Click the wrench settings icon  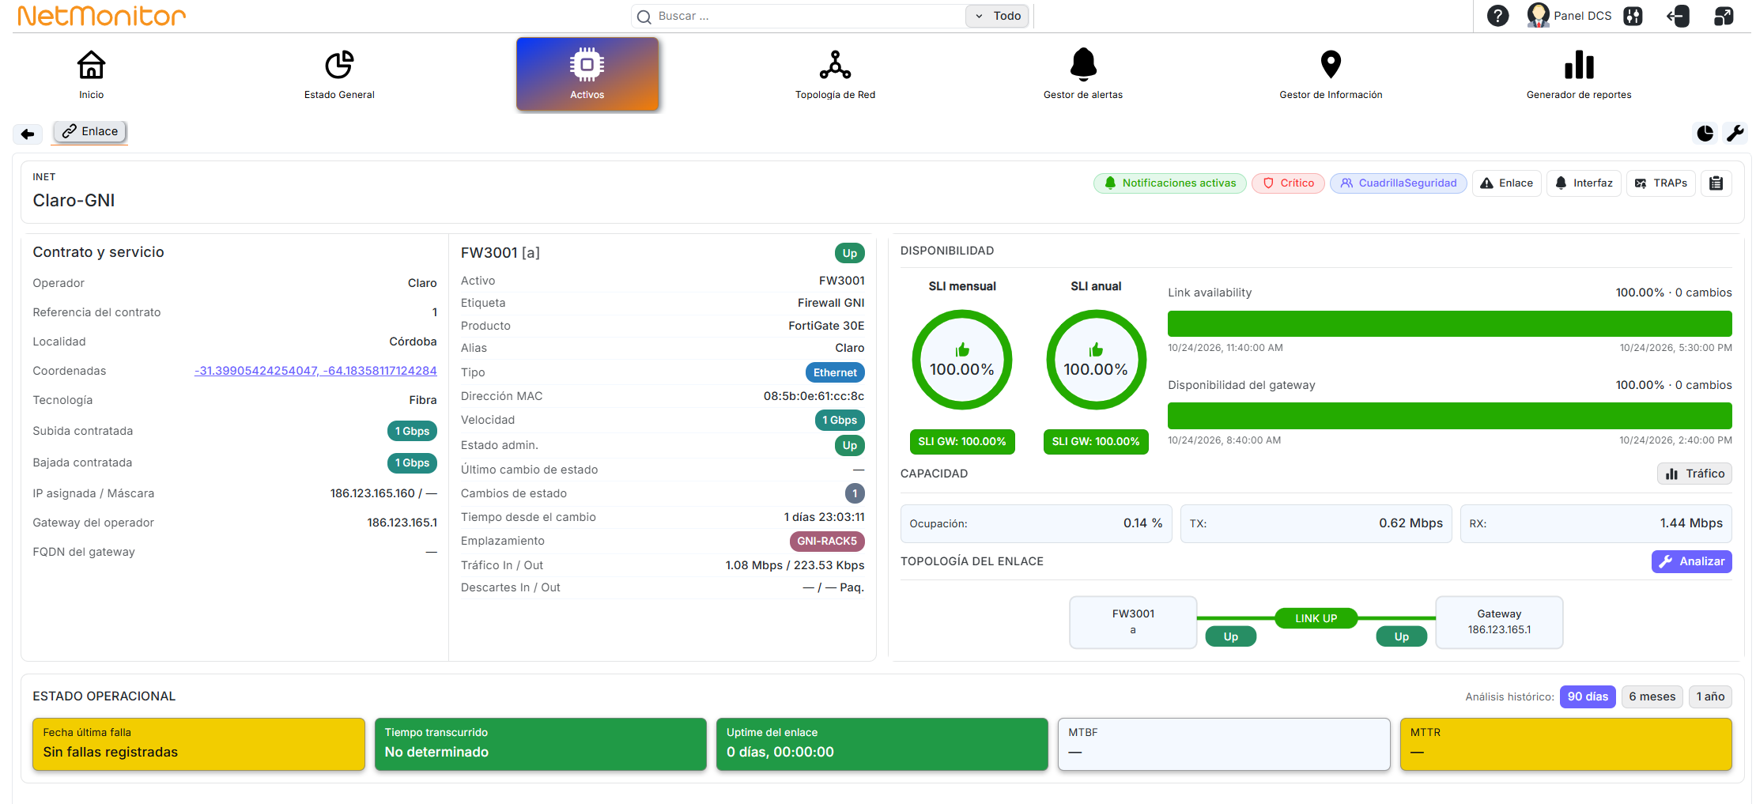[1735, 133]
